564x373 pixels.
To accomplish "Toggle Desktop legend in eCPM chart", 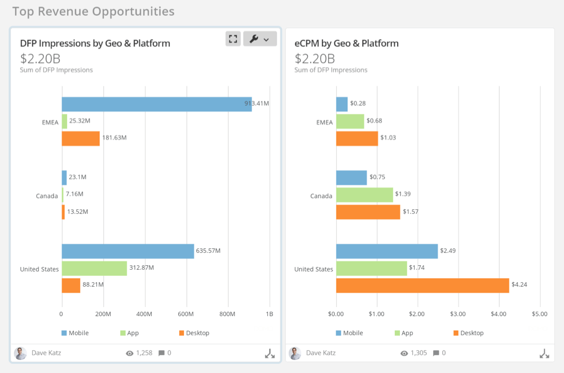I will pyautogui.click(x=468, y=333).
